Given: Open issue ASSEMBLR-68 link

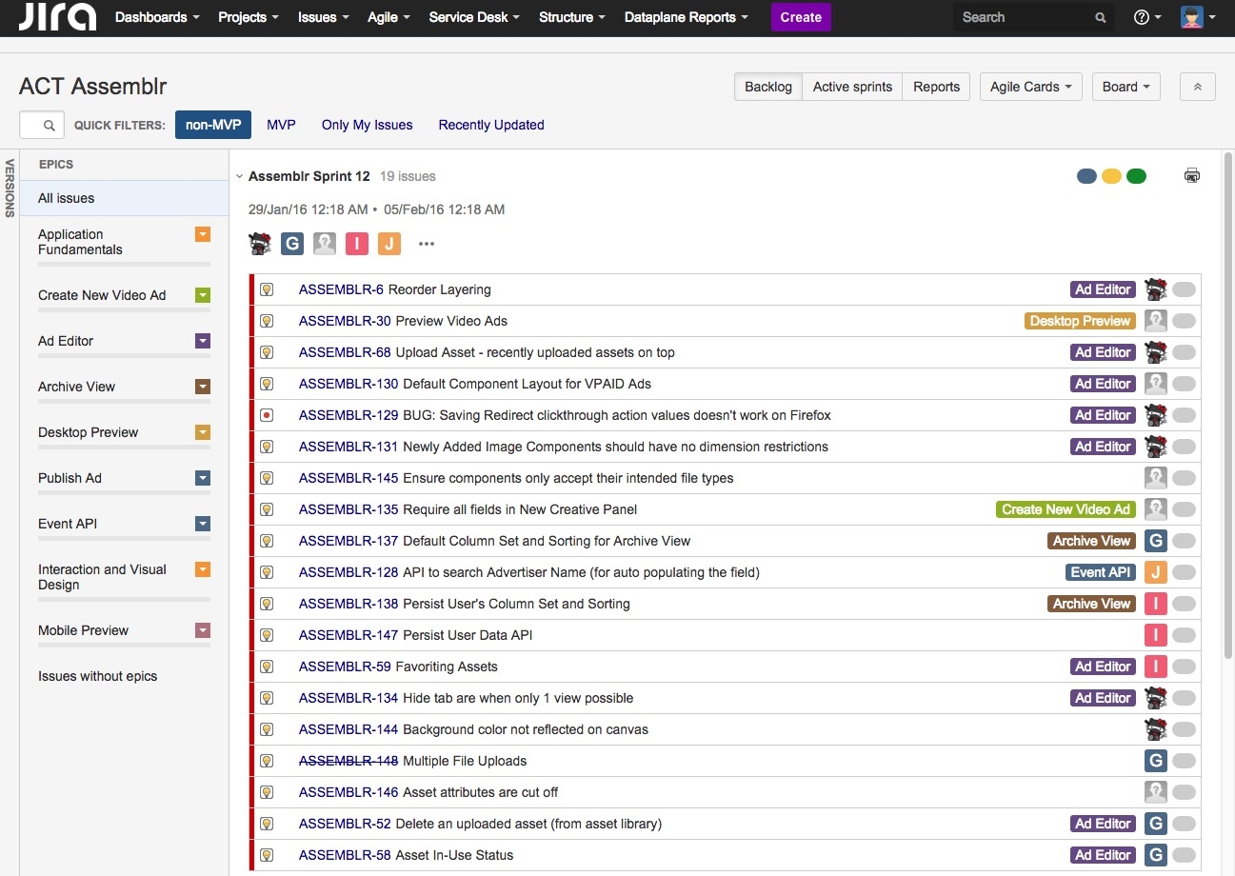Looking at the screenshot, I should click(345, 352).
